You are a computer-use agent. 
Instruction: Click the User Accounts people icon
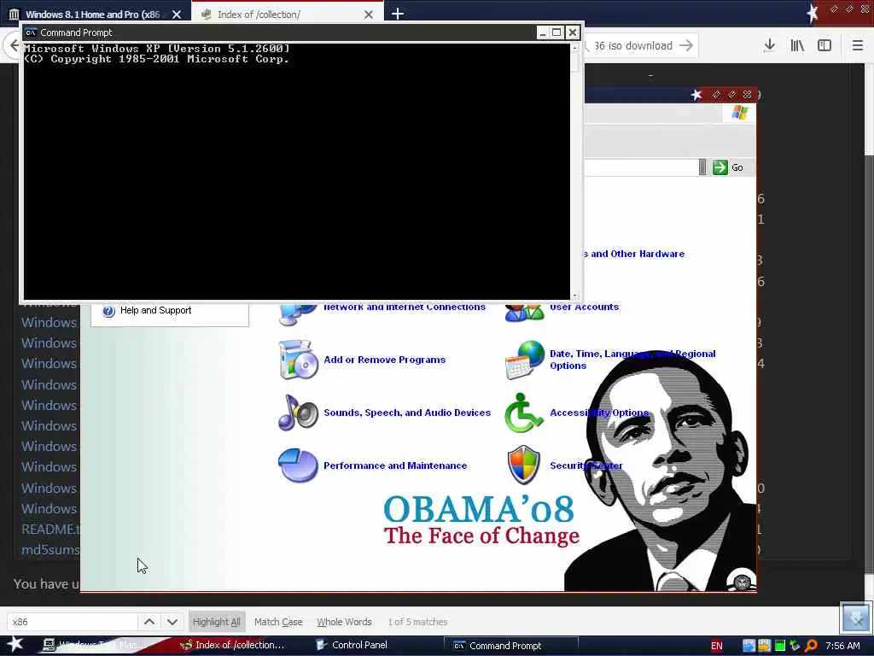(524, 313)
